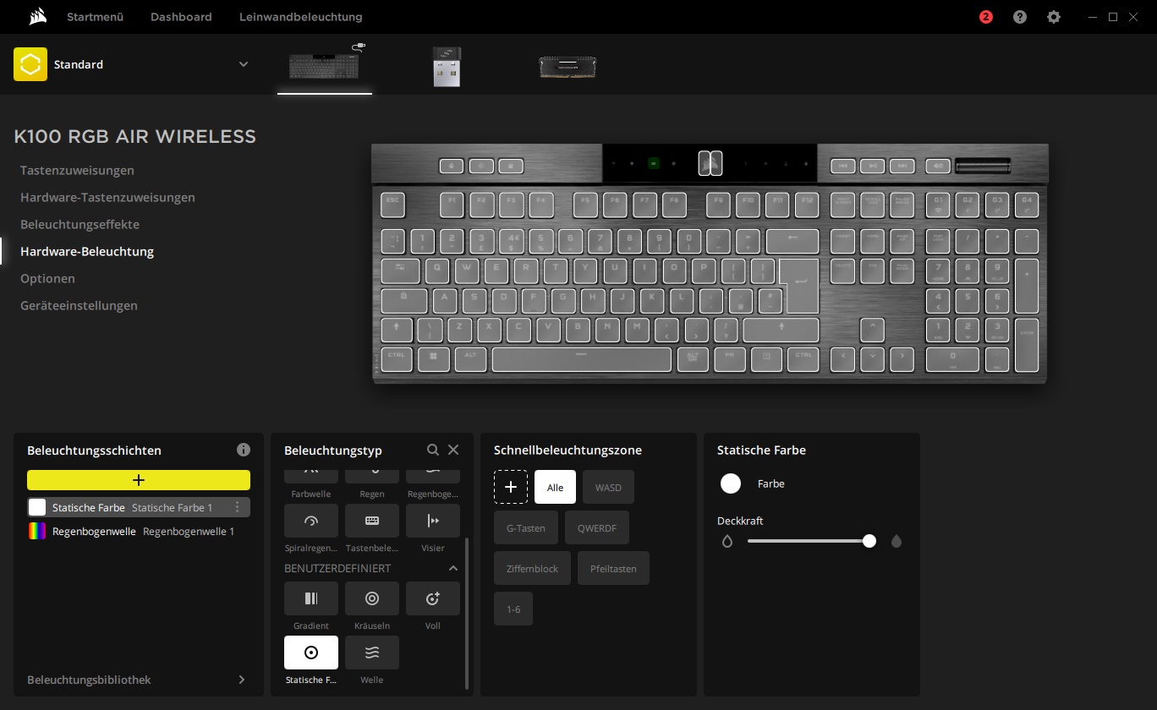The height and width of the screenshot is (710, 1157).
Task: Open the Farbe white color picker
Action: [731, 483]
